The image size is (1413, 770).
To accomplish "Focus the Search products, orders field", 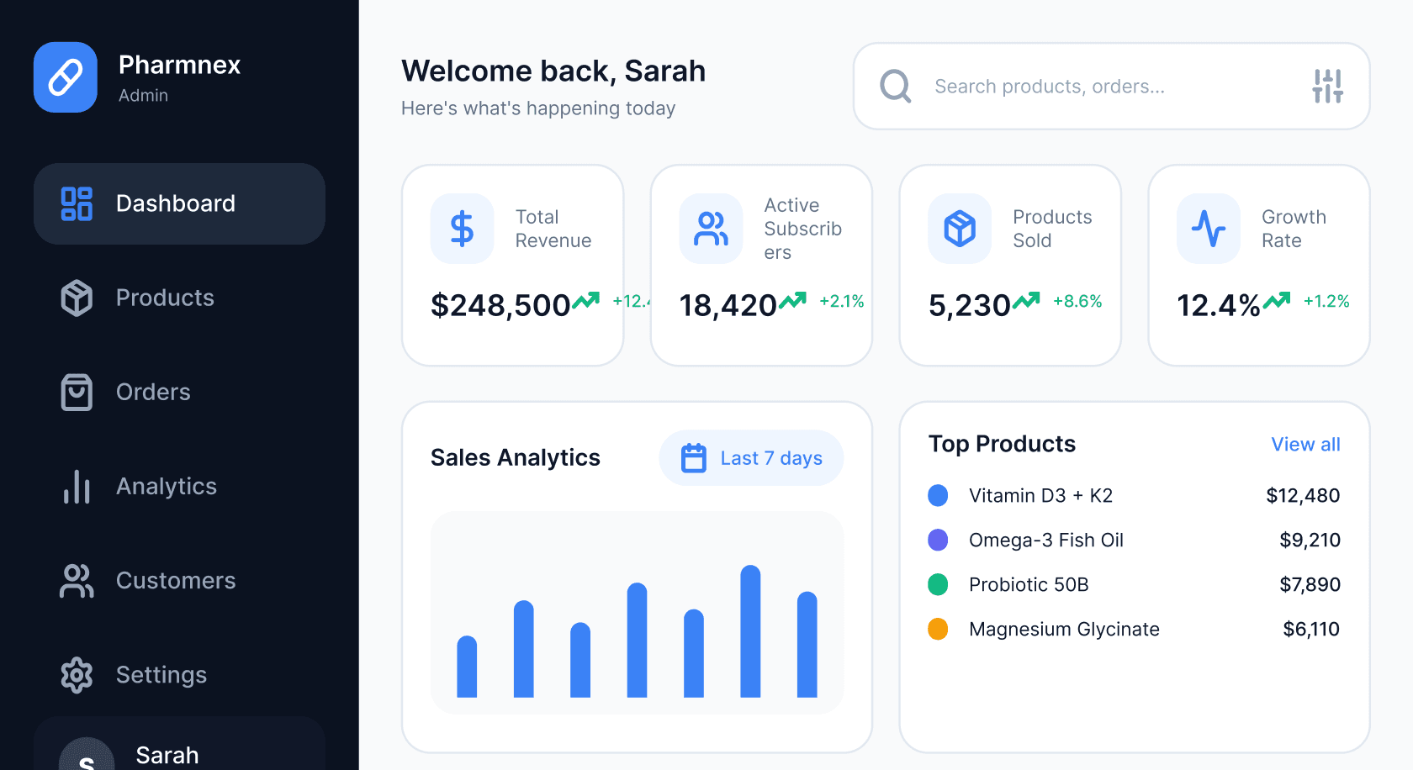I will (1112, 86).
